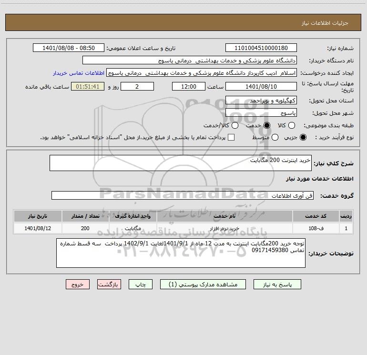Click the quantity cell 200
367x355 pixels.
(x=85, y=228)
